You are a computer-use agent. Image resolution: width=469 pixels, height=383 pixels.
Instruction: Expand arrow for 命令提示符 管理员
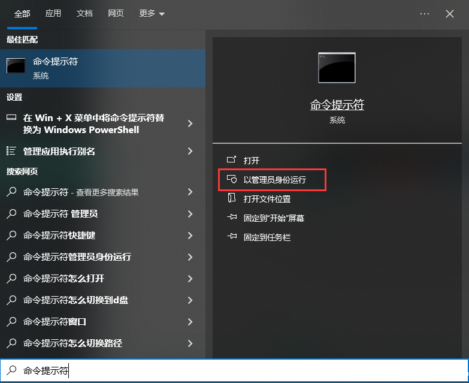coord(190,213)
